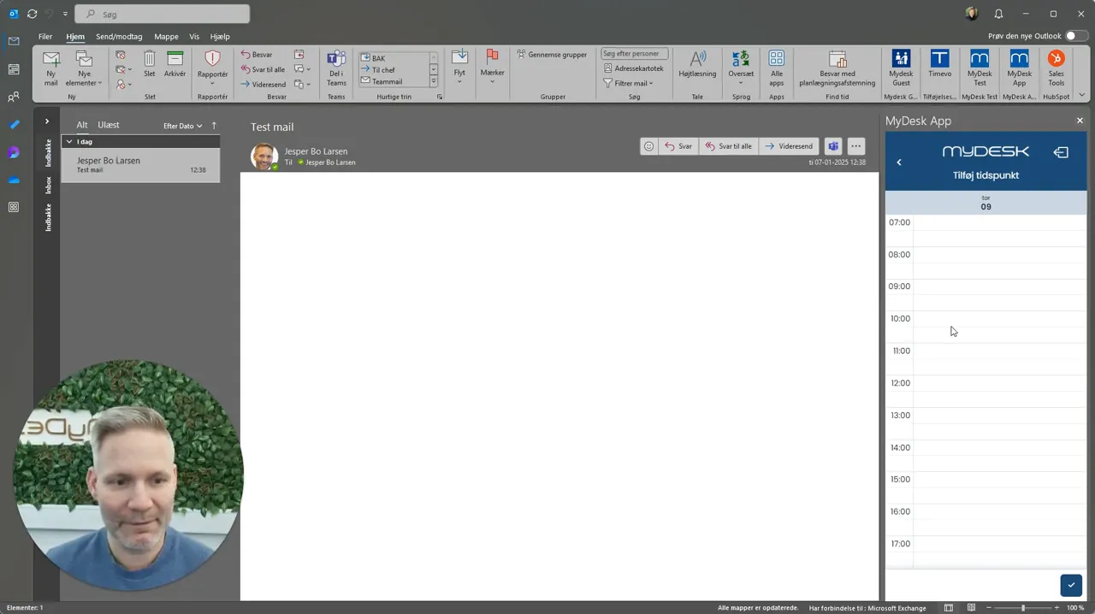Expand the Rapportér dropdown
The width and height of the screenshot is (1095, 614).
coord(212,68)
